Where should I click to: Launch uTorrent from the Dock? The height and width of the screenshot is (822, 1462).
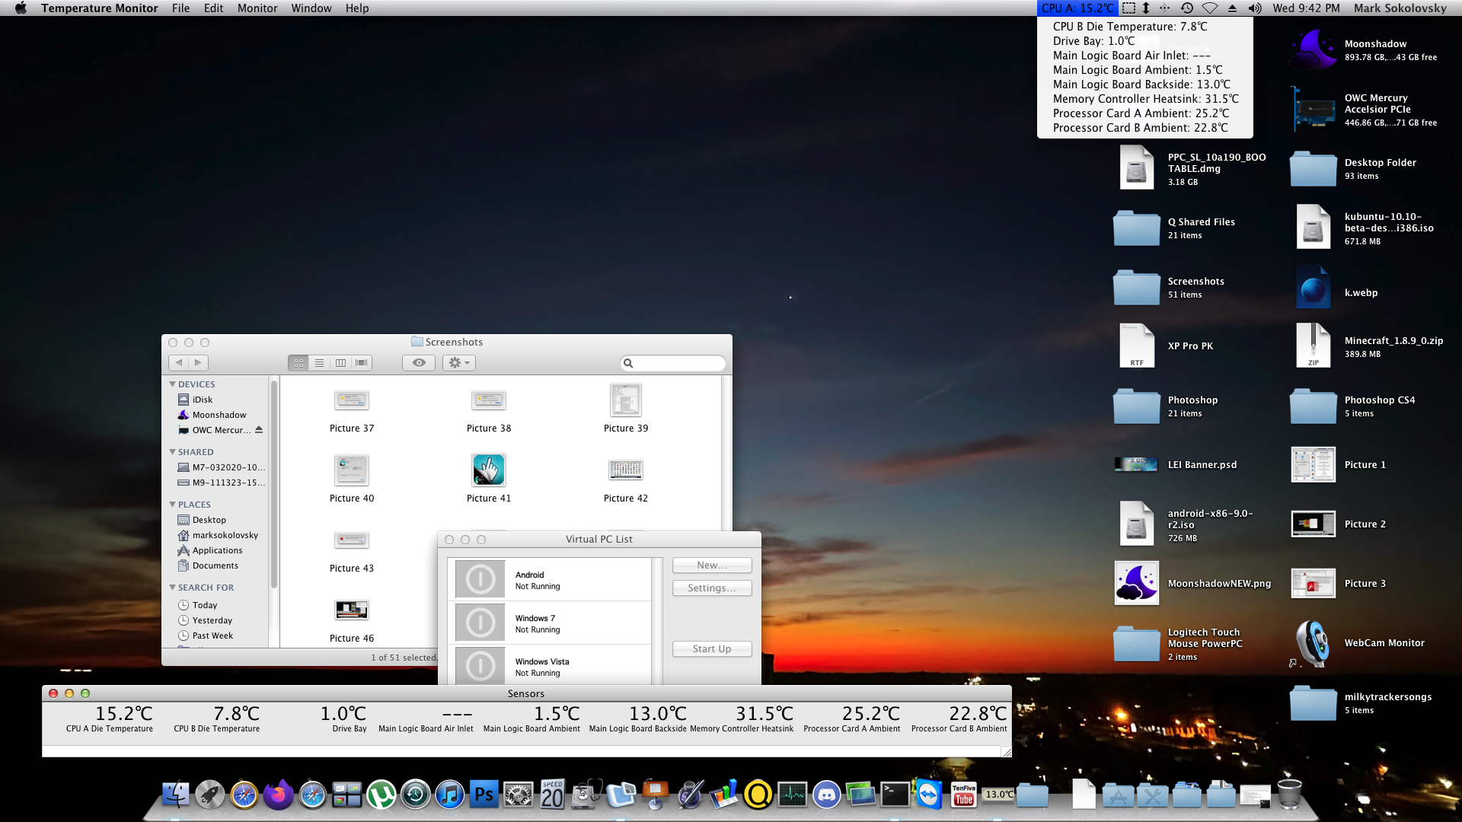(x=381, y=795)
